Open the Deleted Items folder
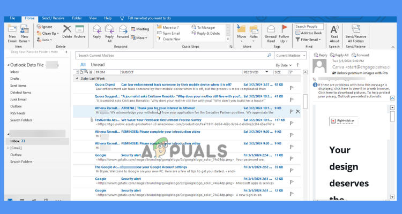 pos(20,93)
